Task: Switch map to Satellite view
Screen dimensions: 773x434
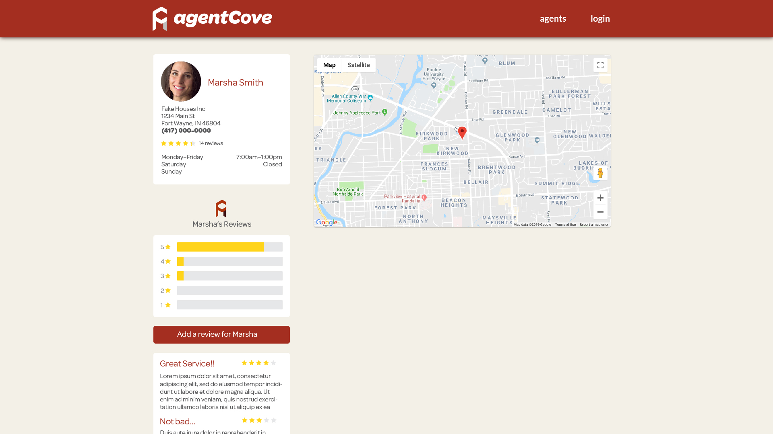Action: pyautogui.click(x=358, y=65)
